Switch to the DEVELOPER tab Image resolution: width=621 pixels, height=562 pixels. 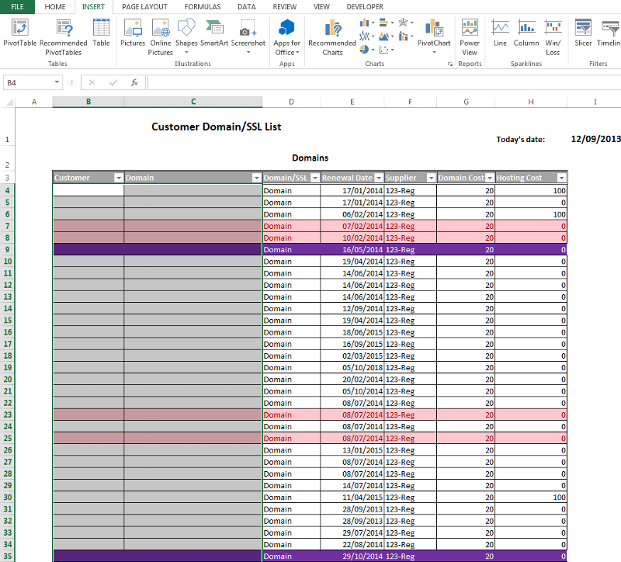pos(365,7)
